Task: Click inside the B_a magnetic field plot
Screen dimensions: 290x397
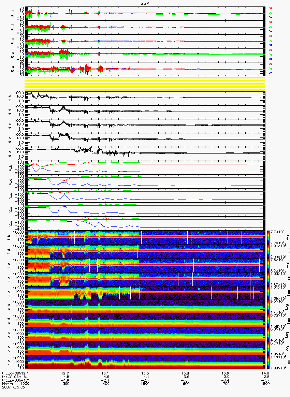Action: [145, 69]
